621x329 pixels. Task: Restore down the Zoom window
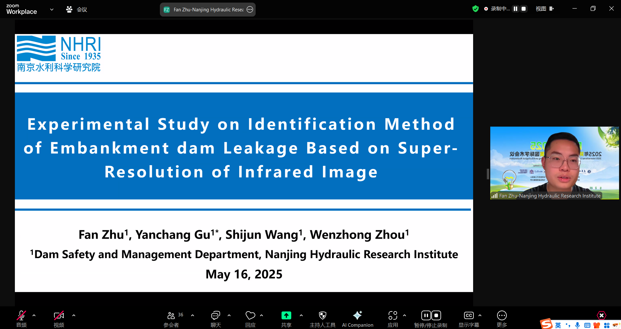tap(593, 9)
